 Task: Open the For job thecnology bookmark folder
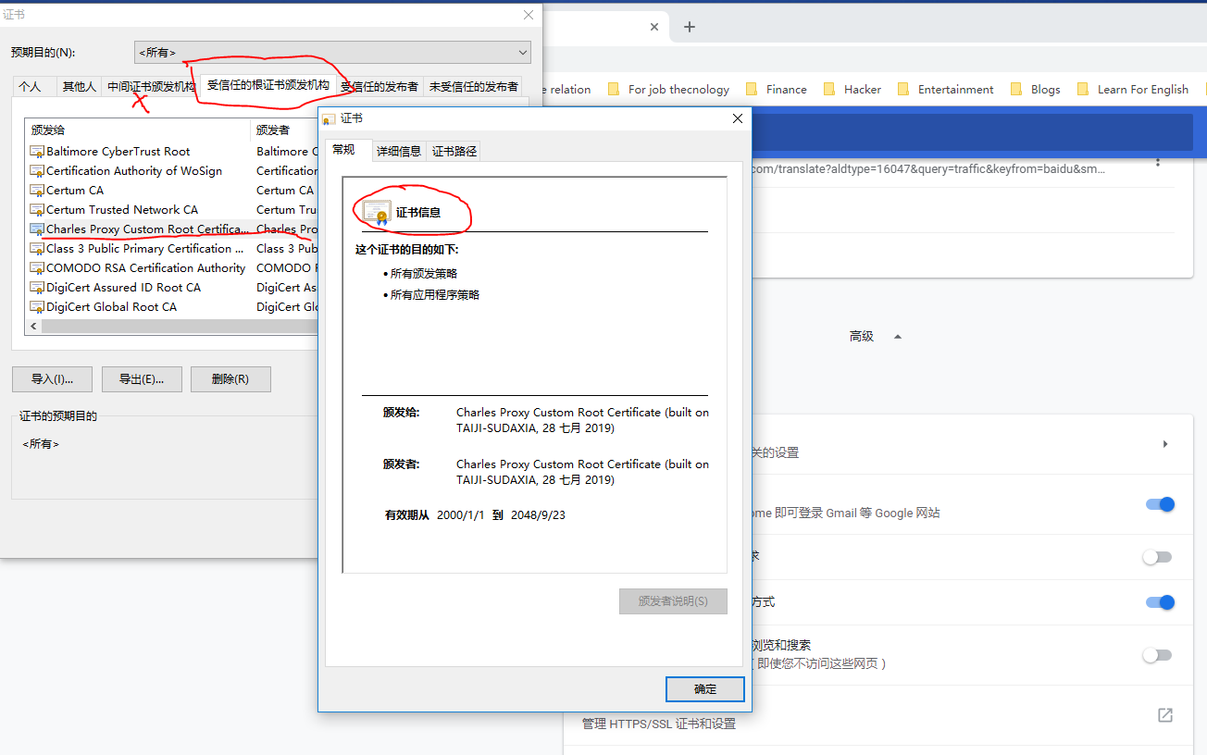pyautogui.click(x=668, y=90)
